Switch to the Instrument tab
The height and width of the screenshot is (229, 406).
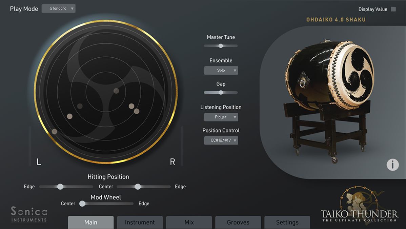click(x=140, y=223)
